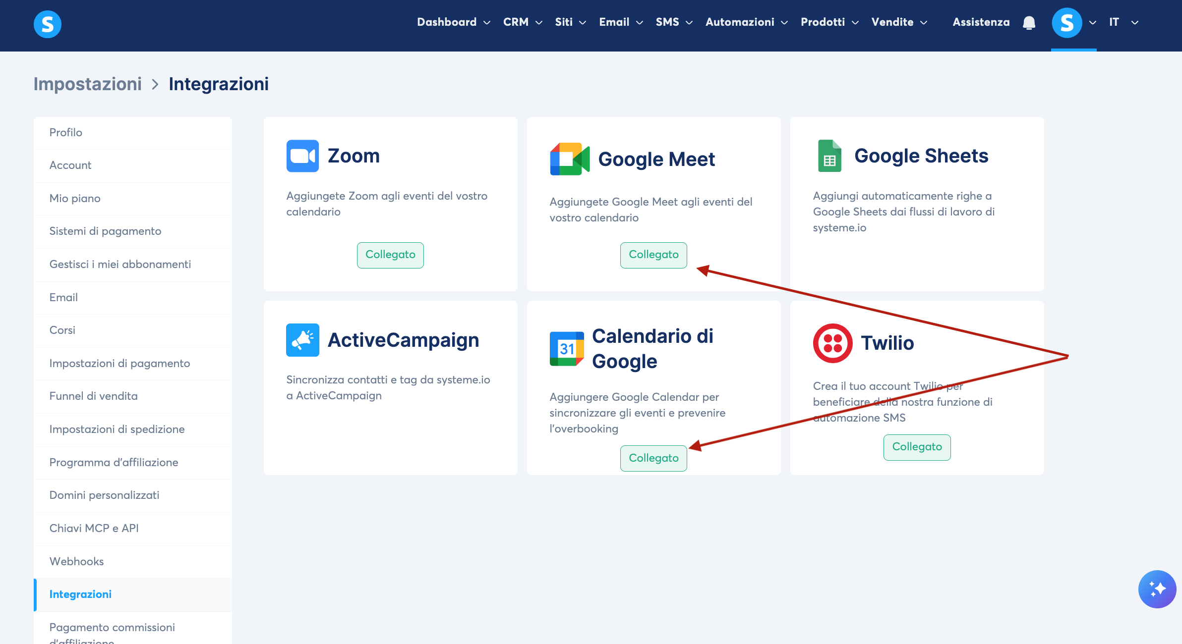This screenshot has height=644, width=1182.
Task: Open Mio piano in sidebar
Action: [x=133, y=199]
